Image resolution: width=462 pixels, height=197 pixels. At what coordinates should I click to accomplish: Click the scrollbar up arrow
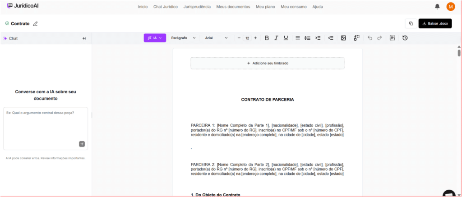pyautogui.click(x=459, y=46)
